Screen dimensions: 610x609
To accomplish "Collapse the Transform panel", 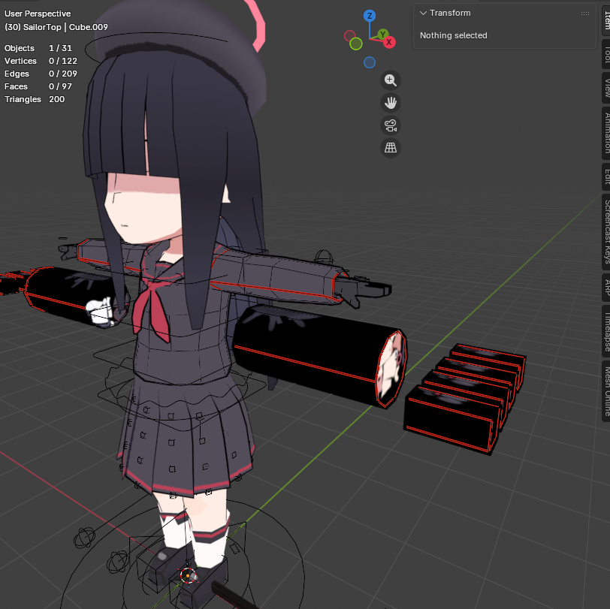I will [423, 14].
